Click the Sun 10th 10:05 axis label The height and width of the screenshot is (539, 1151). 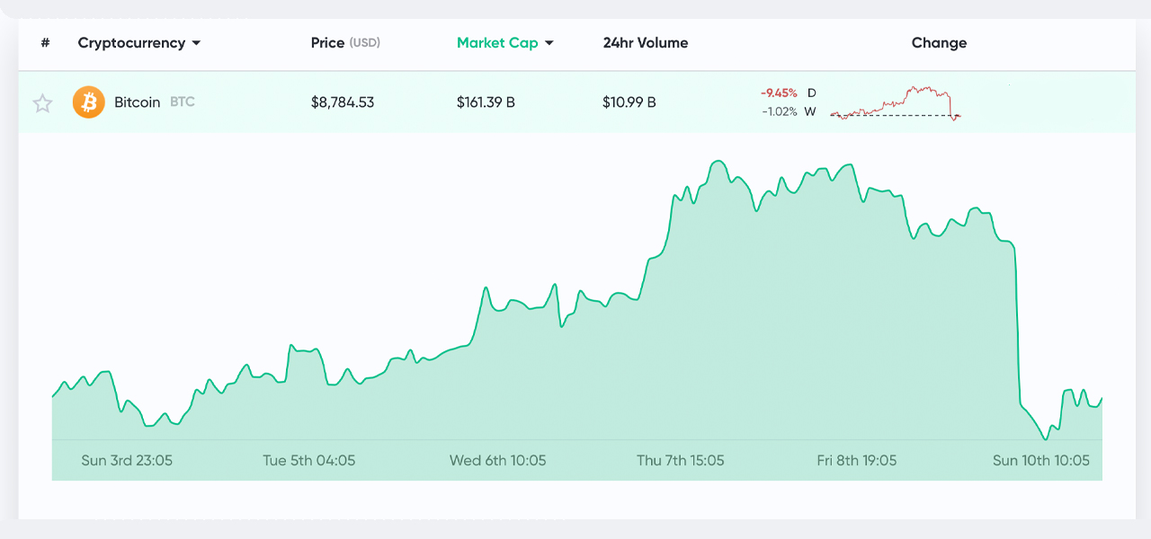(1041, 460)
